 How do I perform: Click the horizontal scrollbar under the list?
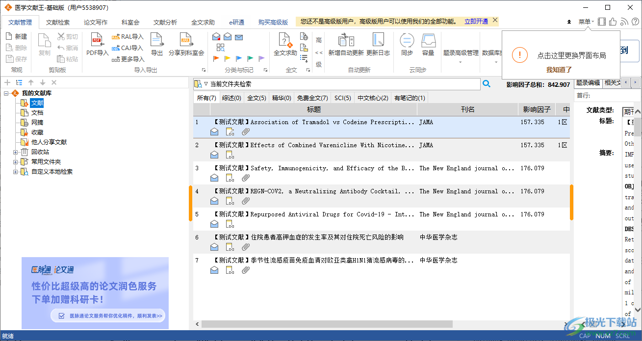click(x=326, y=324)
